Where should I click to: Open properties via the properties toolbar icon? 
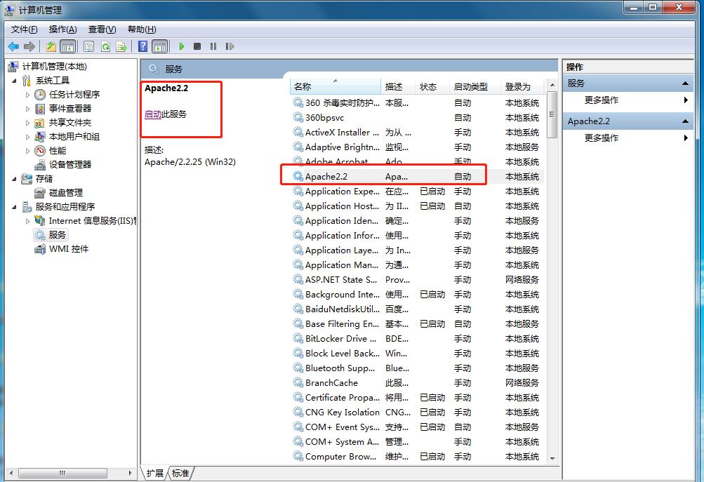point(88,46)
